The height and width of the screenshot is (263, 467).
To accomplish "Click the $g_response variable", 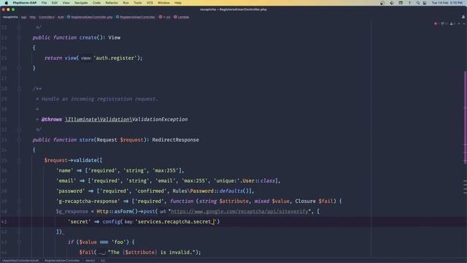I will 72,211.
